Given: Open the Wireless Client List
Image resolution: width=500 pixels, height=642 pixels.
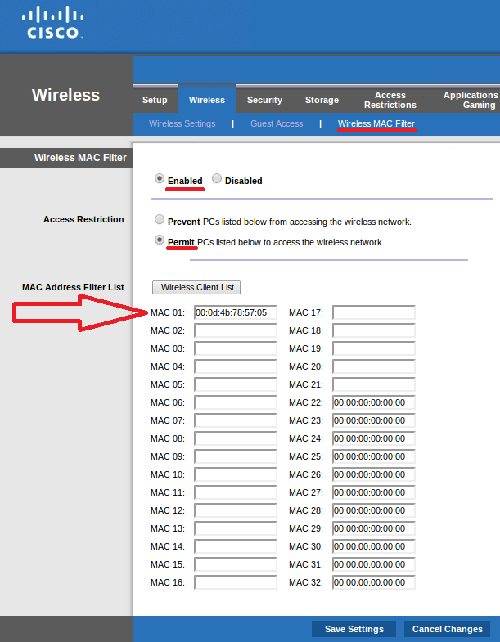Looking at the screenshot, I should [x=196, y=287].
